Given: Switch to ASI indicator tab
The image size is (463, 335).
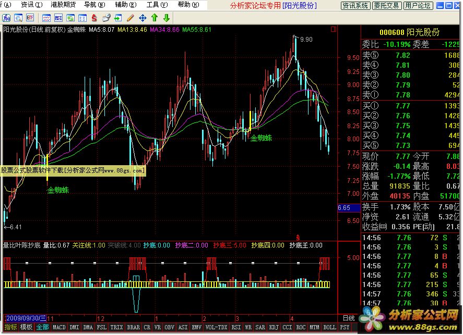Looking at the screenshot, I should click(x=183, y=327).
